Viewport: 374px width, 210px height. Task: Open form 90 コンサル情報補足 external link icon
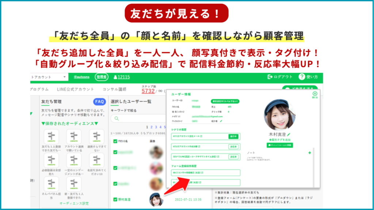[202, 172]
